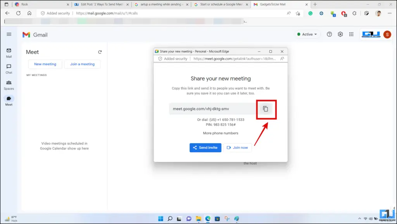
Task: Click the Gmail logo
Action: [x=35, y=35]
